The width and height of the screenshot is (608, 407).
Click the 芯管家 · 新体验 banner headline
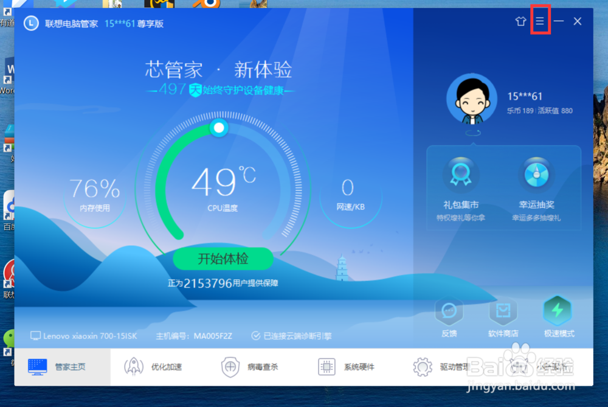(x=218, y=70)
